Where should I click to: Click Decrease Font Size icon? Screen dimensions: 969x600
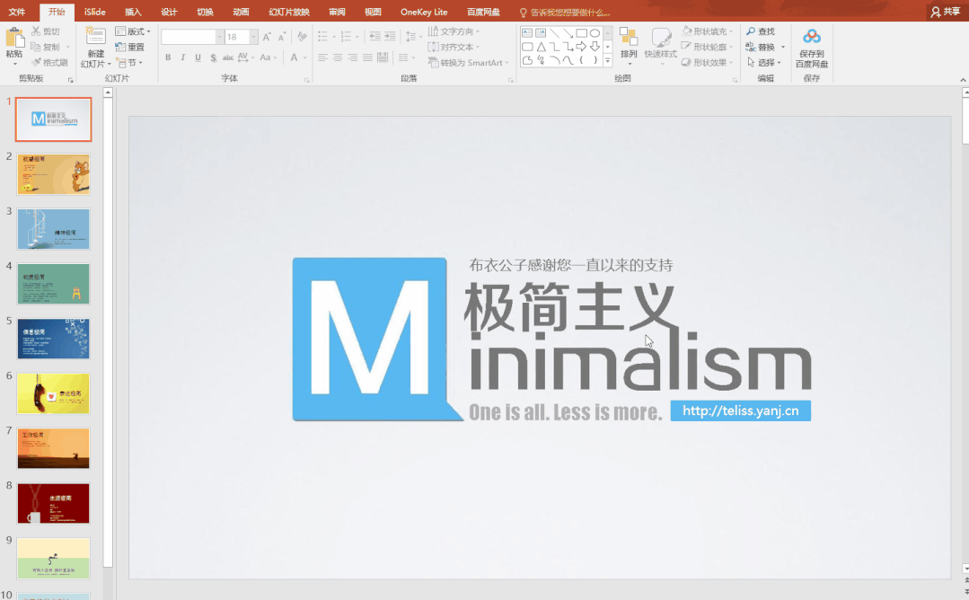click(x=281, y=37)
